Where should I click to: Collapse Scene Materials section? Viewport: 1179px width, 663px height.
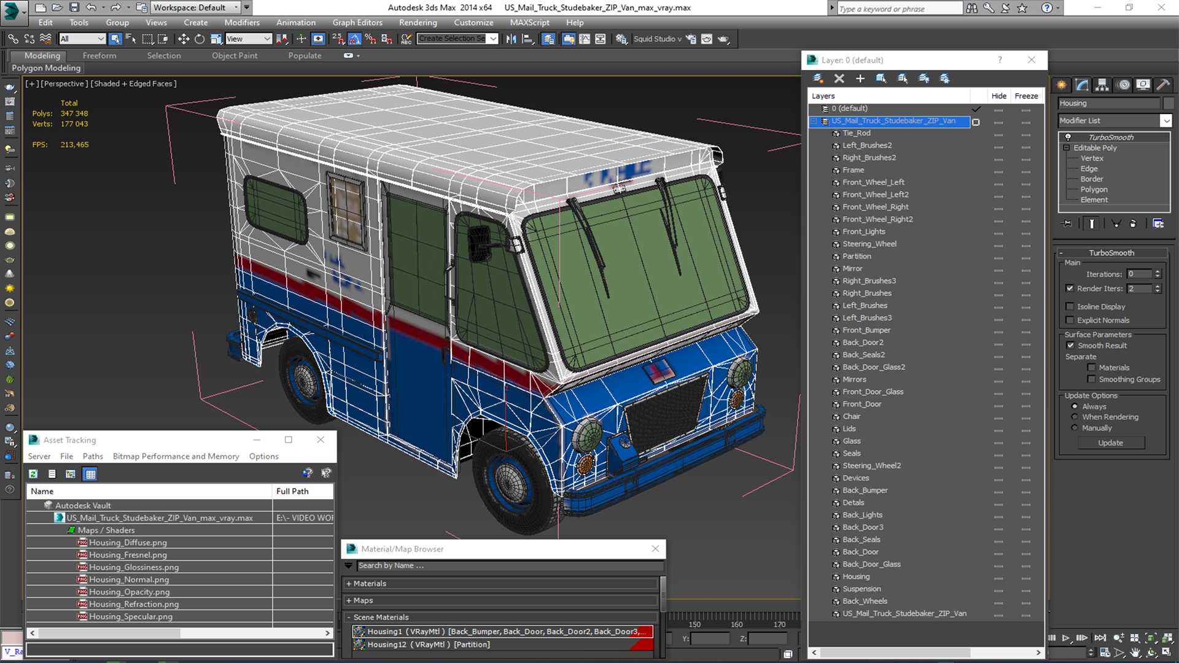[349, 618]
